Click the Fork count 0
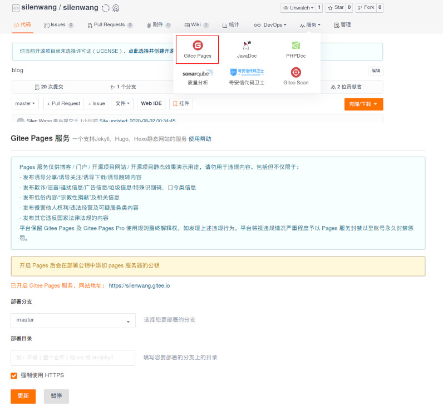This screenshot has height=407, width=443. tap(380, 8)
